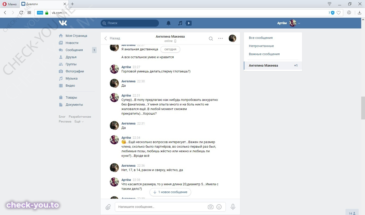Screen dimensions: 365x215
Task: Record a voice message with microphone
Action: pyautogui.click(x=233, y=207)
